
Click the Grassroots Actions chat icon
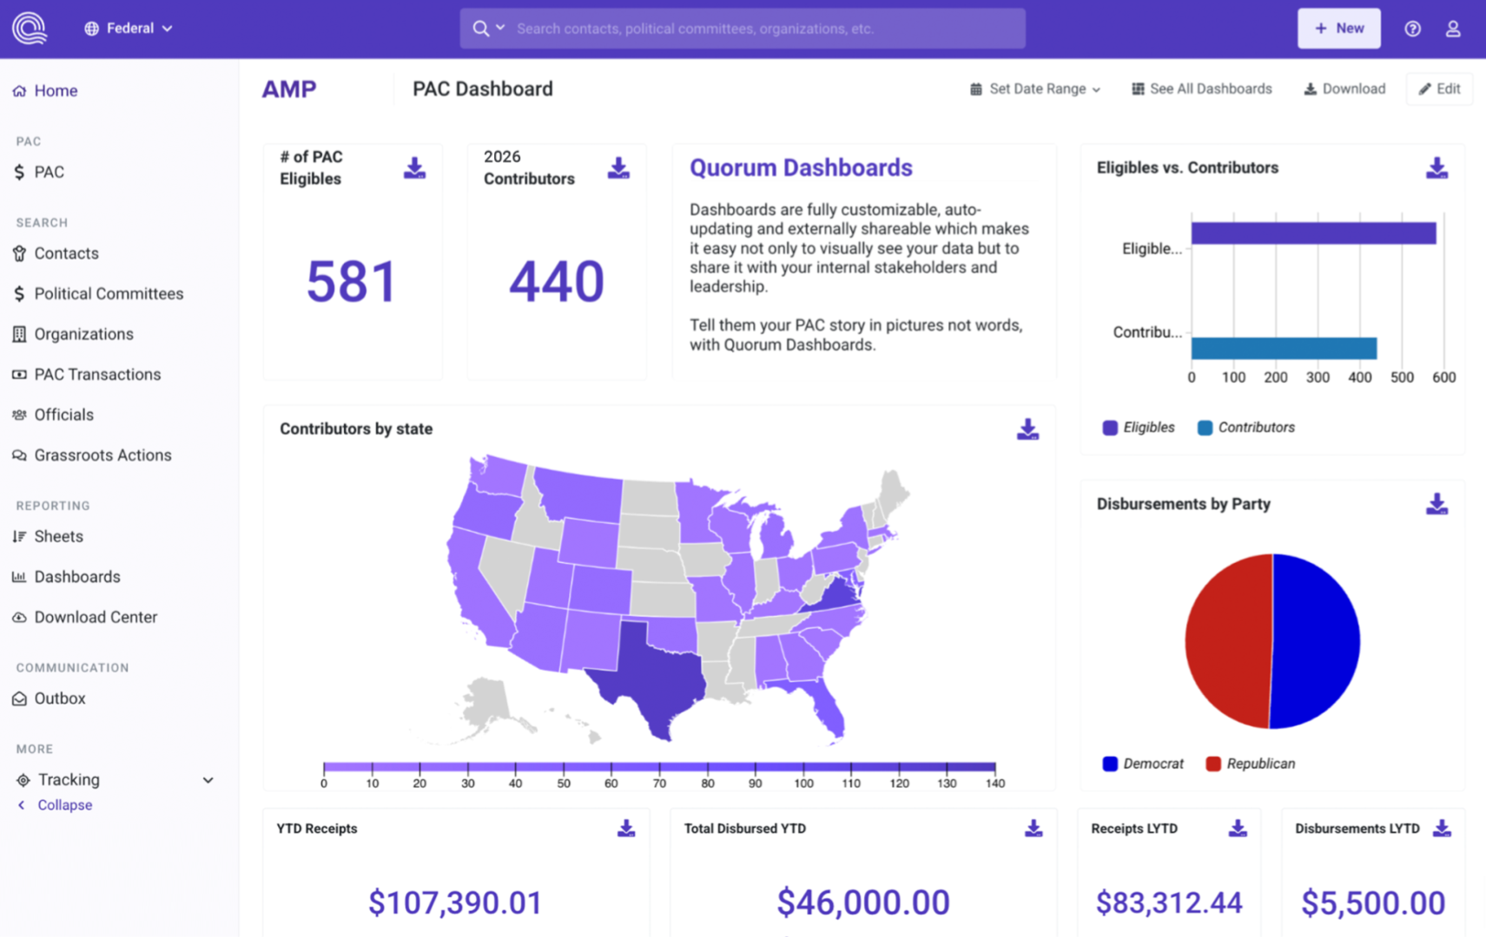(19, 455)
